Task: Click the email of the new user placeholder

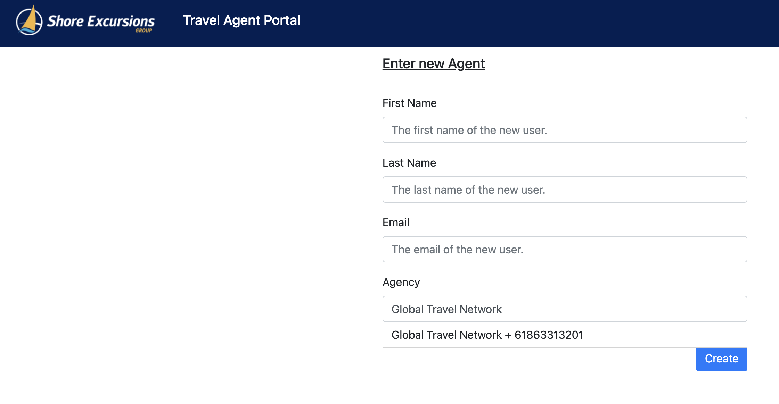Action: point(457,250)
